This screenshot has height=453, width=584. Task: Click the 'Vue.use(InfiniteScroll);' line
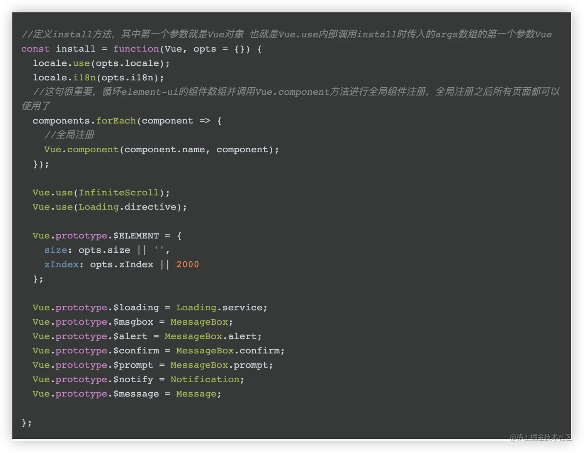coord(101,193)
